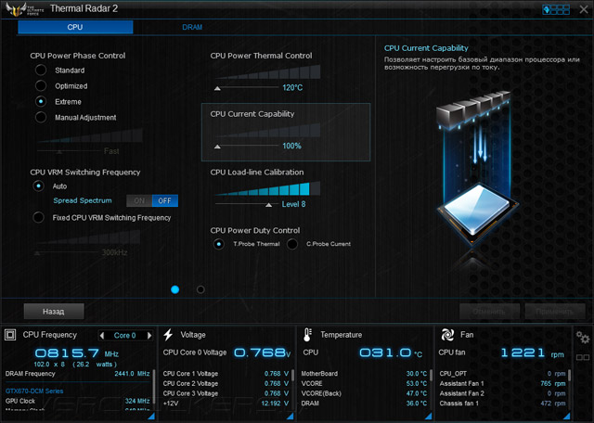Turn Spread Spectrum ON
This screenshot has height=423, width=594.
pos(139,200)
